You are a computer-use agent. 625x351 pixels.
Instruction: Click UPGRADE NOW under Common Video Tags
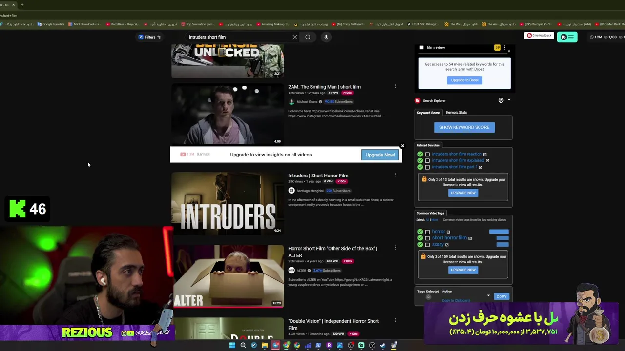463,270
